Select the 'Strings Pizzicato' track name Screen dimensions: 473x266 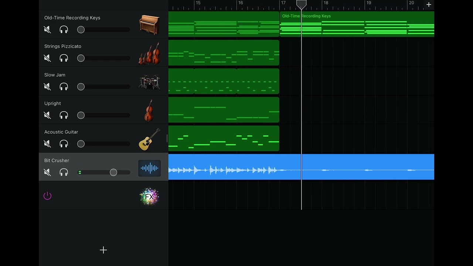(x=63, y=46)
